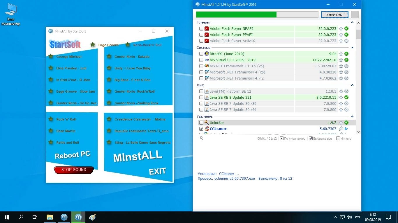Image resolution: width=398 pixels, height=223 pixels.
Task: Check Microsoft .NET Framework 4.7.2 checkbox
Action: click(x=201, y=78)
